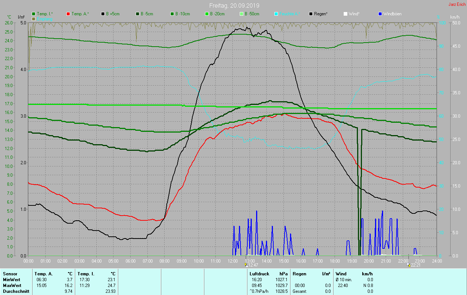Screen dimensions: 467x295
Task: Click the marker icon labeled 12:47
Action: pyautogui.click(x=246, y=265)
